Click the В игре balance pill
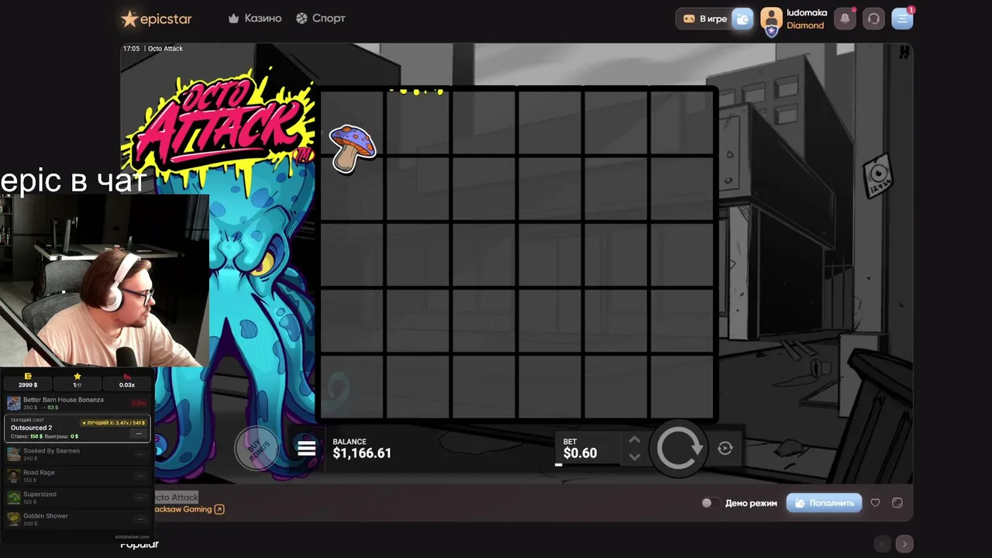Screen dimensions: 992x558 [x=704, y=19]
